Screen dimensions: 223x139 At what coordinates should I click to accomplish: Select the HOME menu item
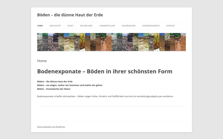point(40,26)
